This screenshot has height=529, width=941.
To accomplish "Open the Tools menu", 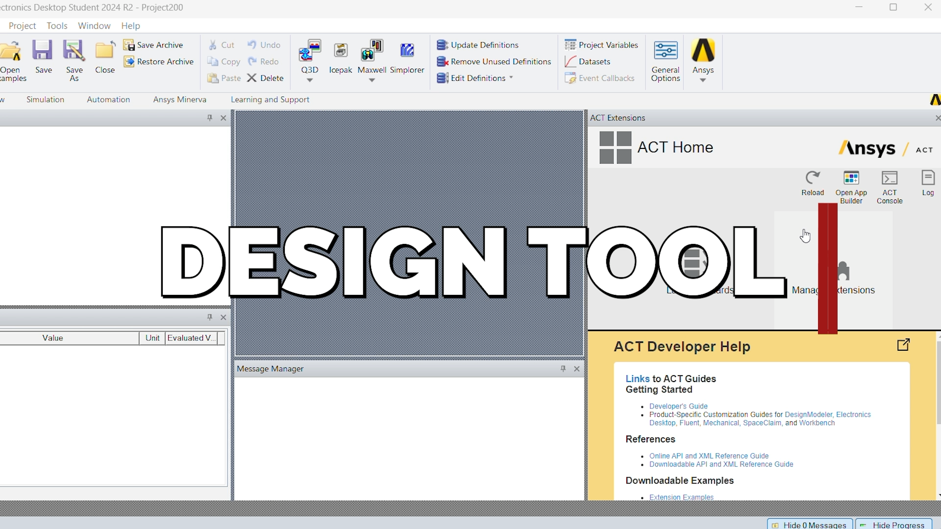I will coord(57,25).
